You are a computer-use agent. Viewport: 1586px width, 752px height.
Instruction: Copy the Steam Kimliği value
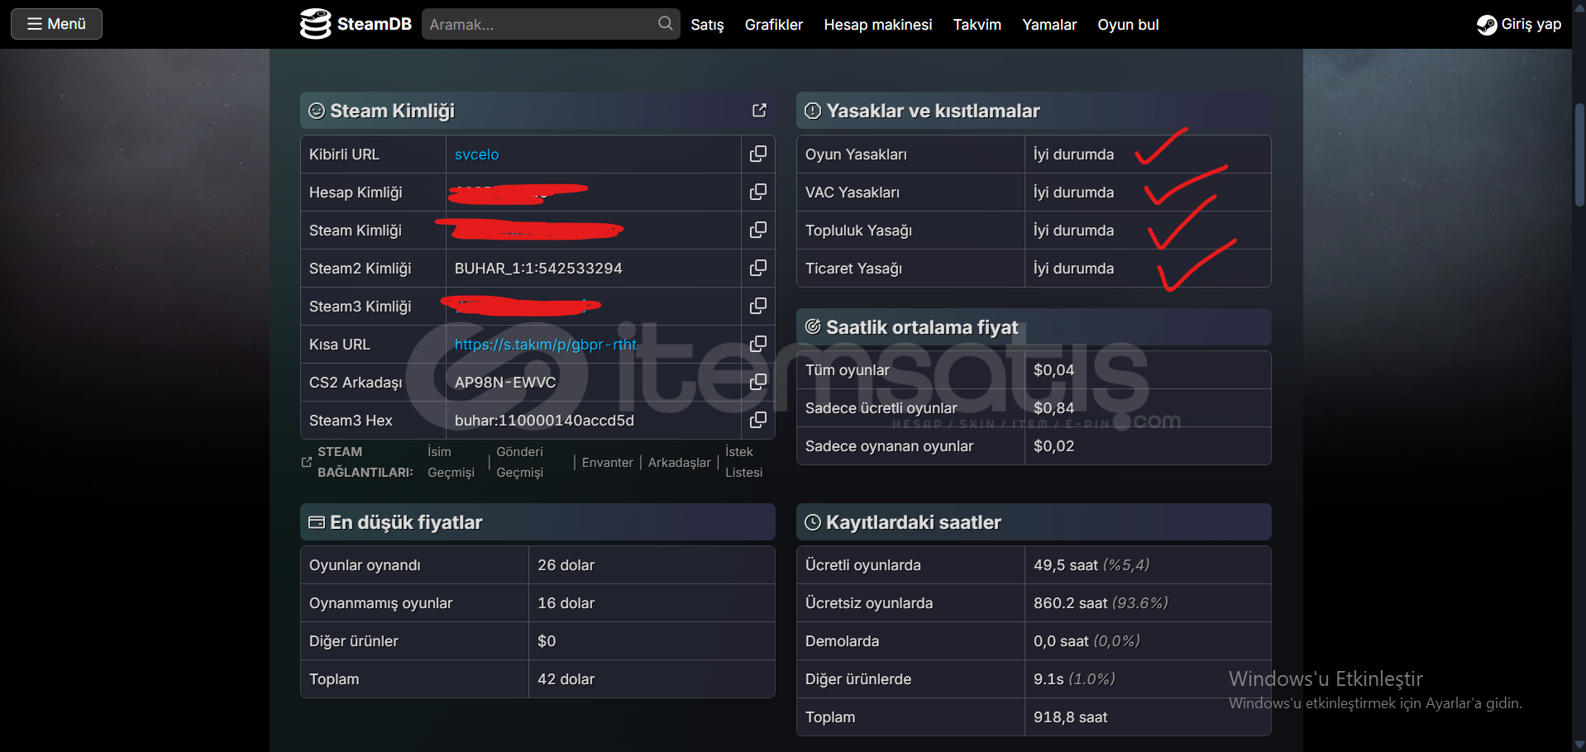click(758, 230)
